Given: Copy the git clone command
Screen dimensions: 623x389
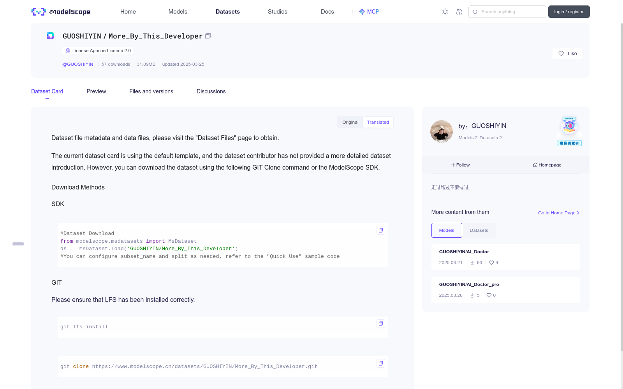Looking at the screenshot, I should (x=381, y=363).
